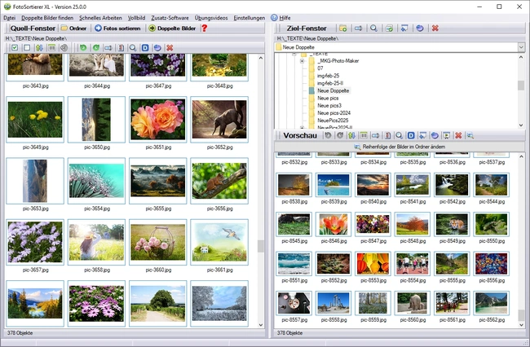Click up arrow of folder tree scrollbar
The width and height of the screenshot is (530, 347).
coord(521,57)
